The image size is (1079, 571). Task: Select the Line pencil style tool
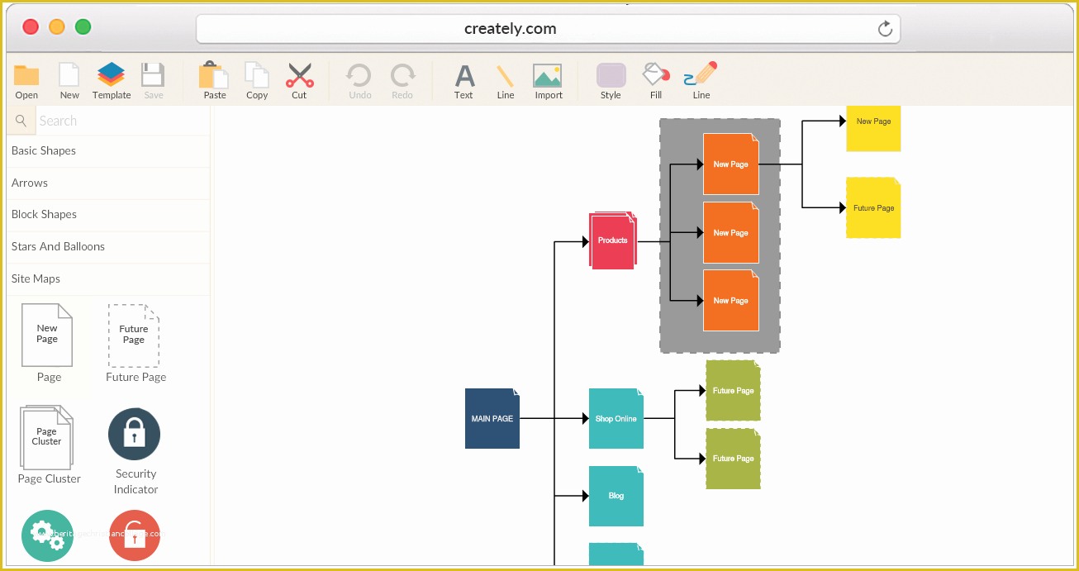[701, 74]
